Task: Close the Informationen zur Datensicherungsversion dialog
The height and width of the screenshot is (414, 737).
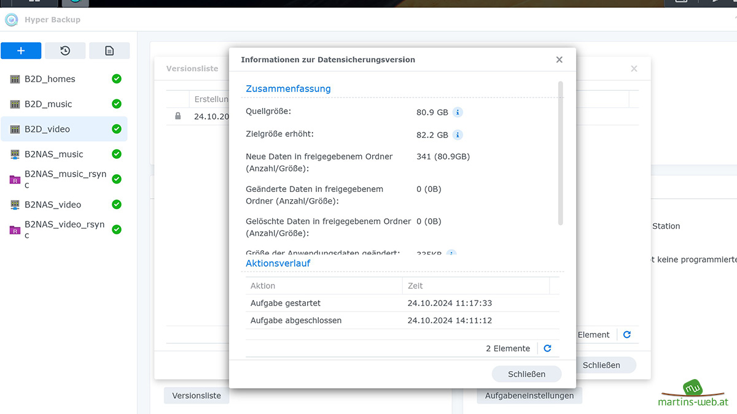Action: point(559,59)
